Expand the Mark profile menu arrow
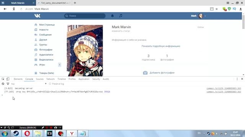Viewport: 245px width, 137px height. (205, 16)
